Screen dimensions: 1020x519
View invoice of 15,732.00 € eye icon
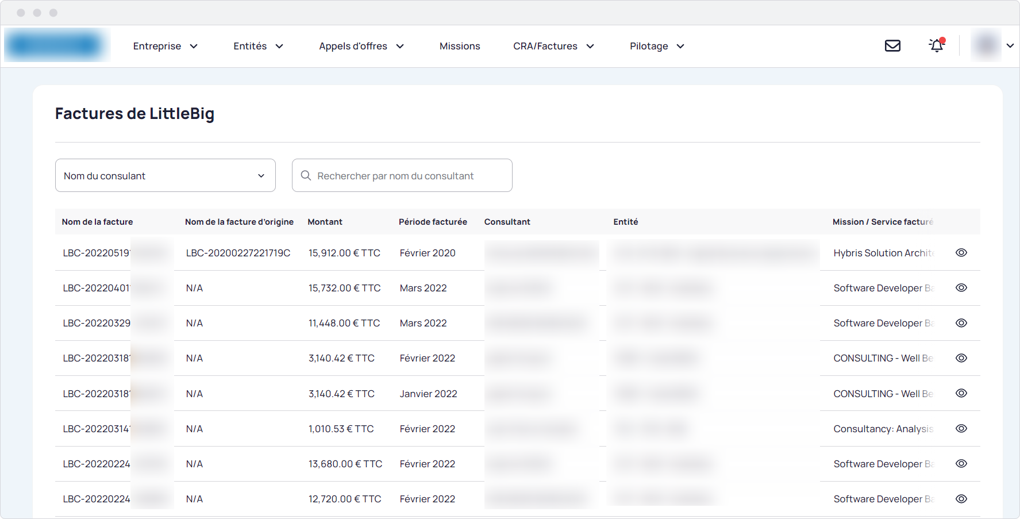click(x=961, y=287)
